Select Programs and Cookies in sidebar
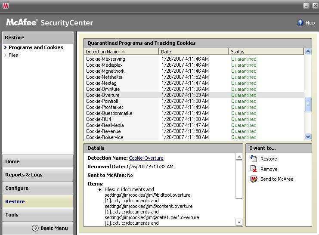 point(36,47)
